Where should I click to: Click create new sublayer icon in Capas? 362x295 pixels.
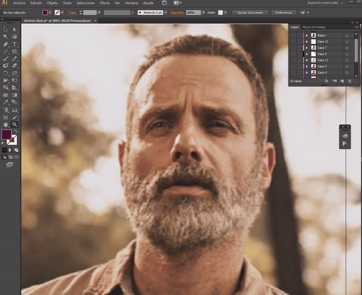tap(334, 81)
